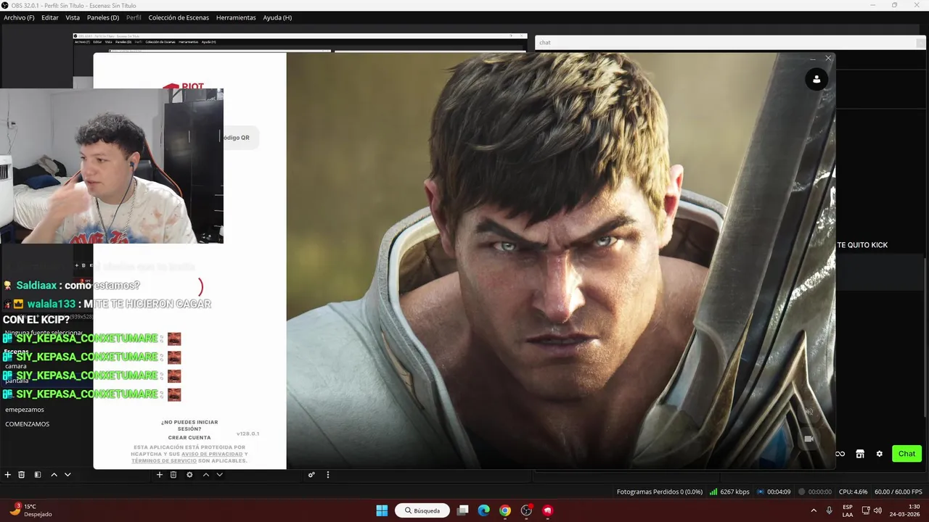Click the CREAR CUENTA link
Viewport: 929px width, 522px height.
(189, 438)
